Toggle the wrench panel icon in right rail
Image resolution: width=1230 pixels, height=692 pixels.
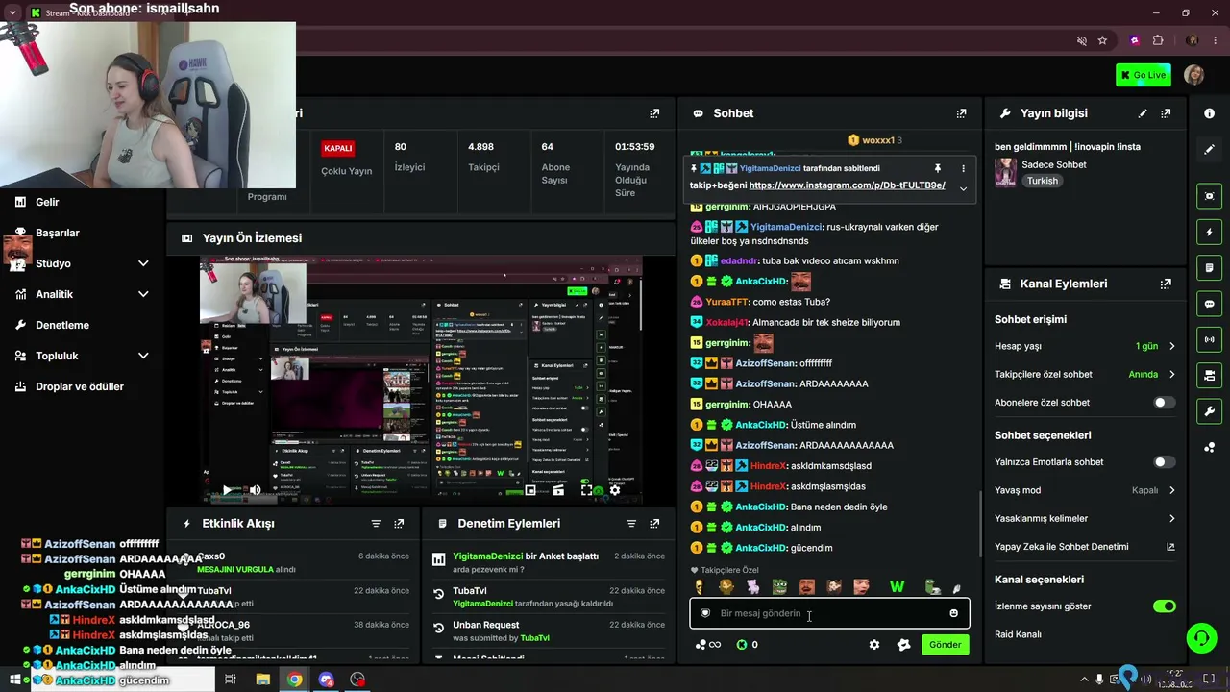point(1209,411)
